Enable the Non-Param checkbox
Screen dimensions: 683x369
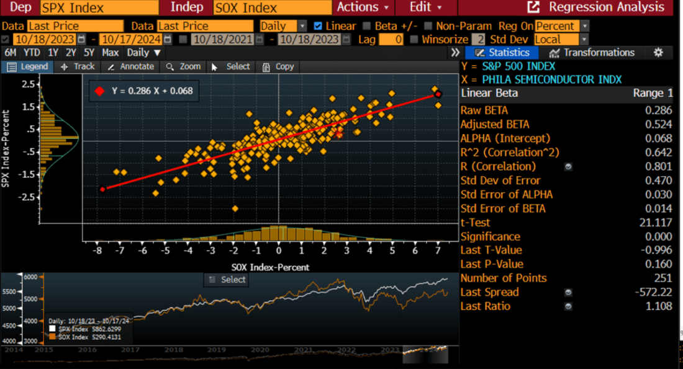[428, 26]
